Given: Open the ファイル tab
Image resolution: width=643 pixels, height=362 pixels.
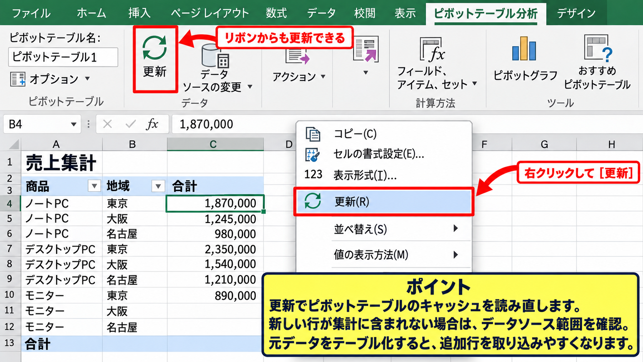Looking at the screenshot, I should (x=31, y=13).
